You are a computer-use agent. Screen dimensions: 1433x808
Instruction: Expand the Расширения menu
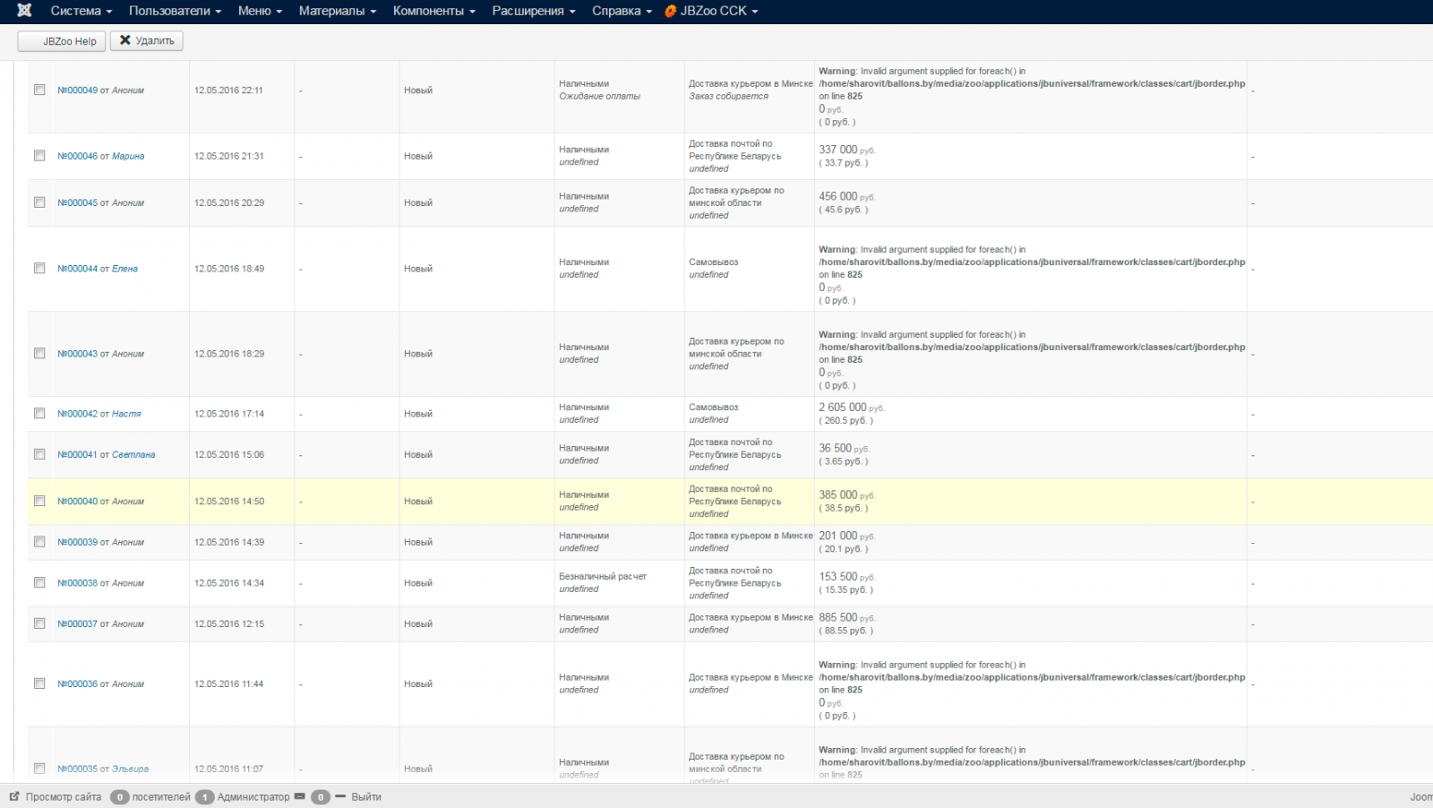(533, 11)
